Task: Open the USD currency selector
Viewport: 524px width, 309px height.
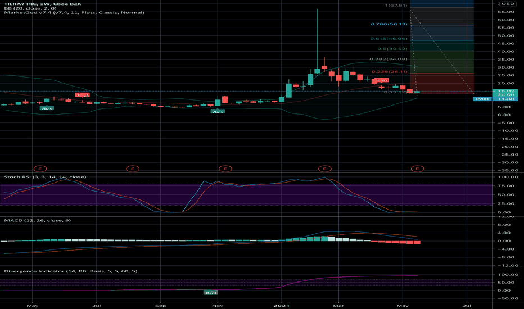Action: pos(507,4)
